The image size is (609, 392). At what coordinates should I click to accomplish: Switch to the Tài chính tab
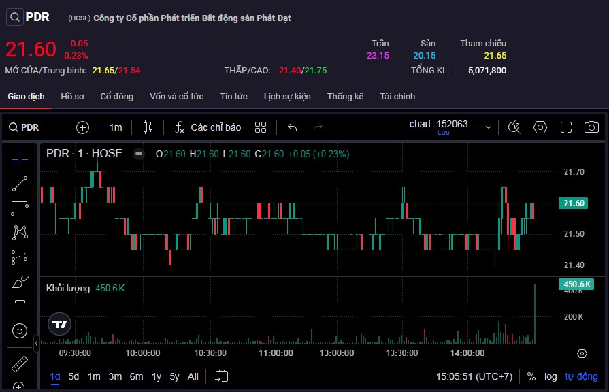(x=397, y=96)
